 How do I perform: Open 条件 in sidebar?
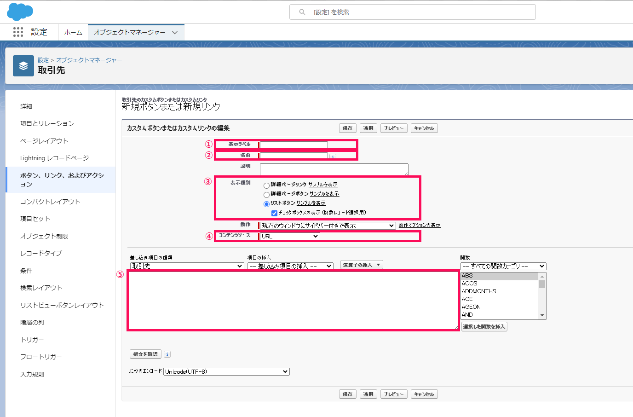[x=26, y=271]
